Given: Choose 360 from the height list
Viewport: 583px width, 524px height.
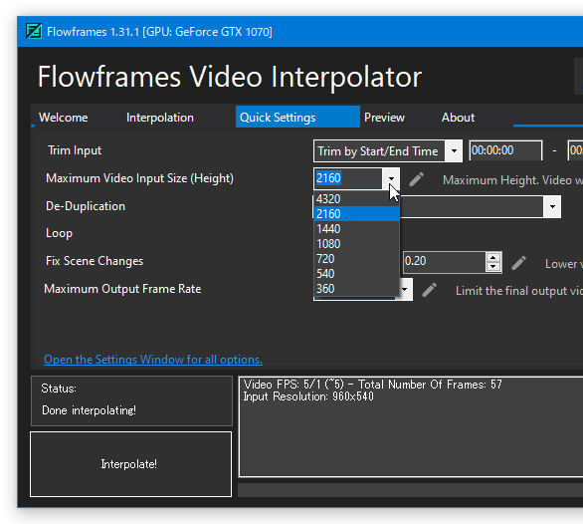Looking at the screenshot, I should (x=356, y=288).
